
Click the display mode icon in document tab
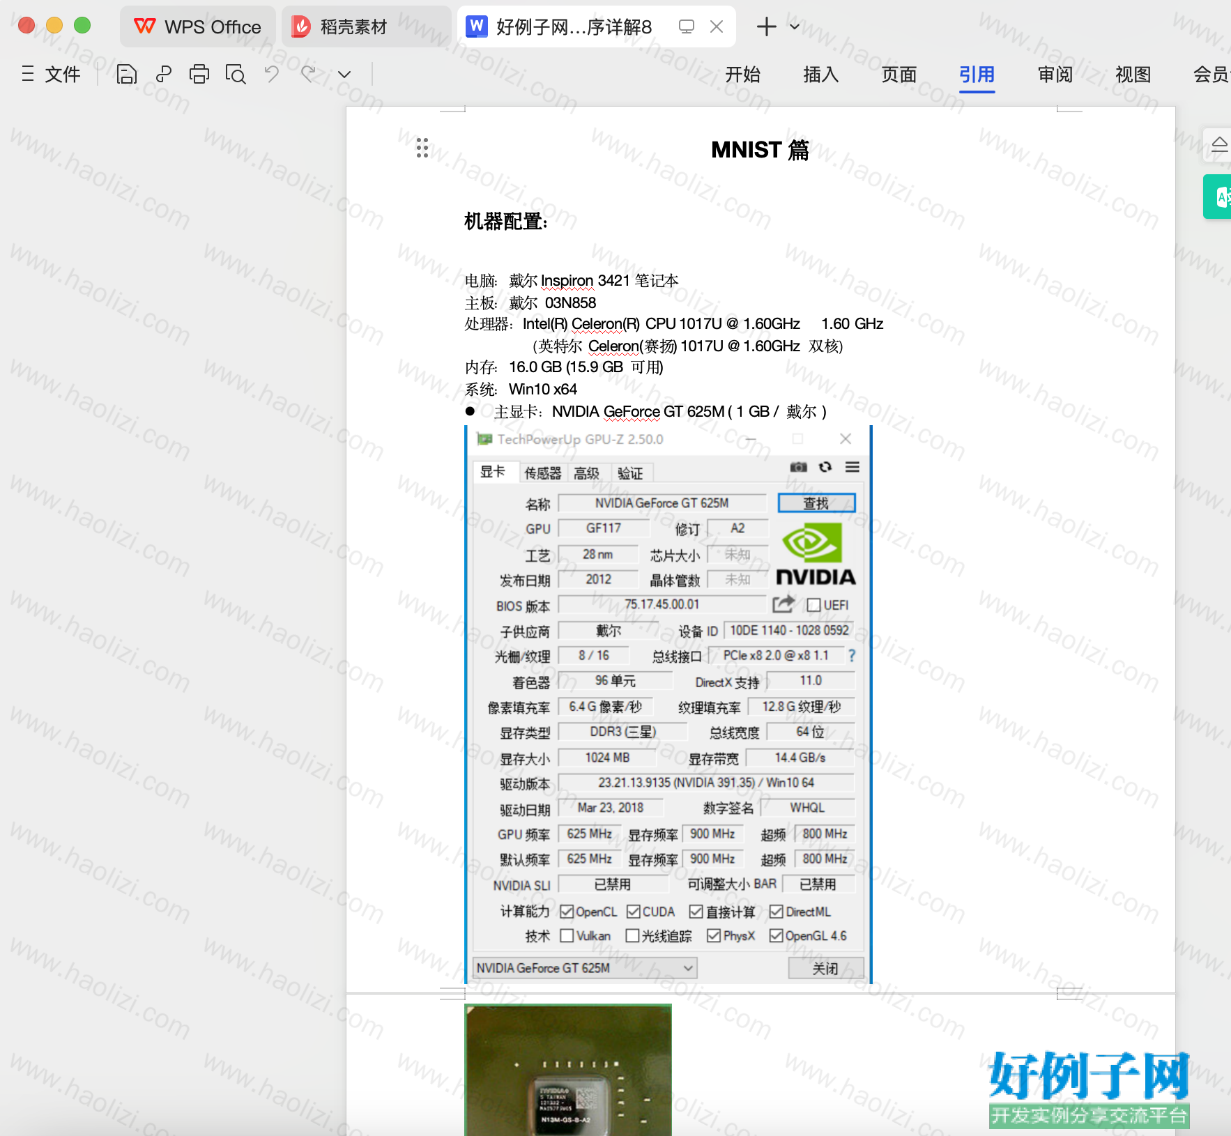tap(687, 27)
